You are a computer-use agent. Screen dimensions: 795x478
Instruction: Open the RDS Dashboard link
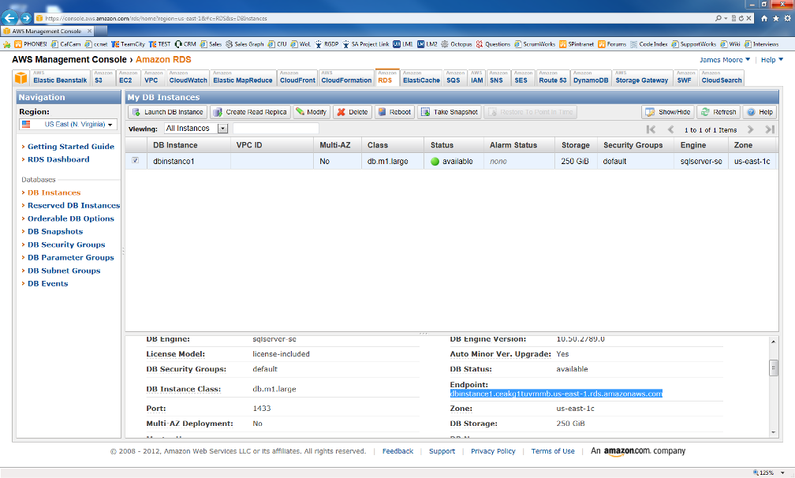pos(58,159)
